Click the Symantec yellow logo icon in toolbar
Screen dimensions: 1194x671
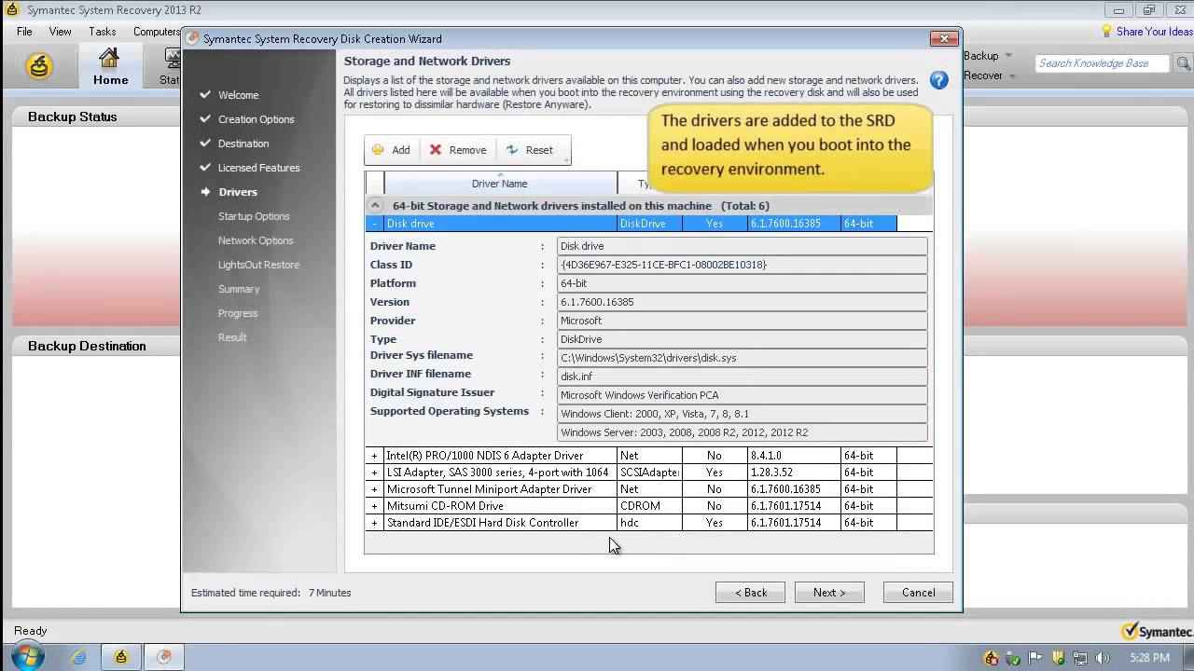[x=39, y=66]
